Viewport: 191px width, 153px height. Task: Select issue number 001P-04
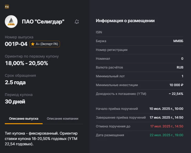click(x=16, y=44)
